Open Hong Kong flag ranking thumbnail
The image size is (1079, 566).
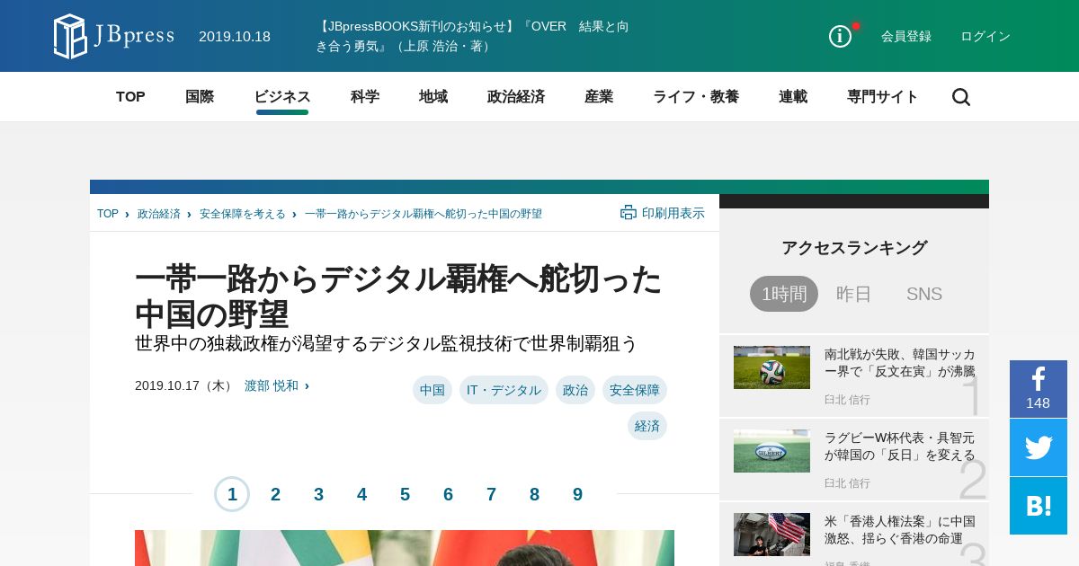click(x=771, y=535)
